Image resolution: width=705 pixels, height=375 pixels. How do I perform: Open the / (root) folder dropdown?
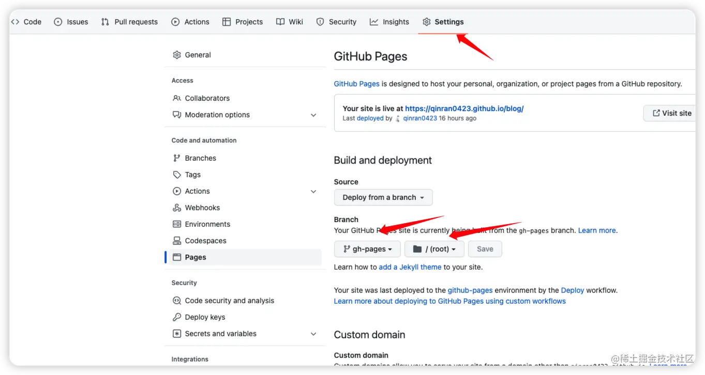coord(434,249)
